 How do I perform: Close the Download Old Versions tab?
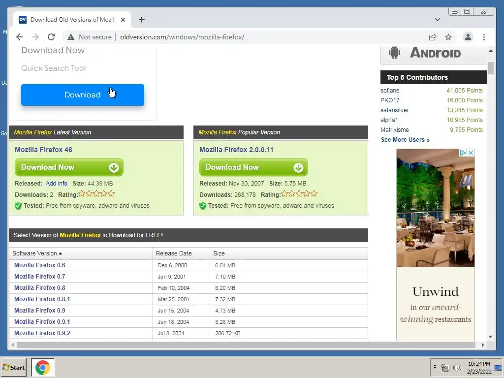click(x=123, y=20)
